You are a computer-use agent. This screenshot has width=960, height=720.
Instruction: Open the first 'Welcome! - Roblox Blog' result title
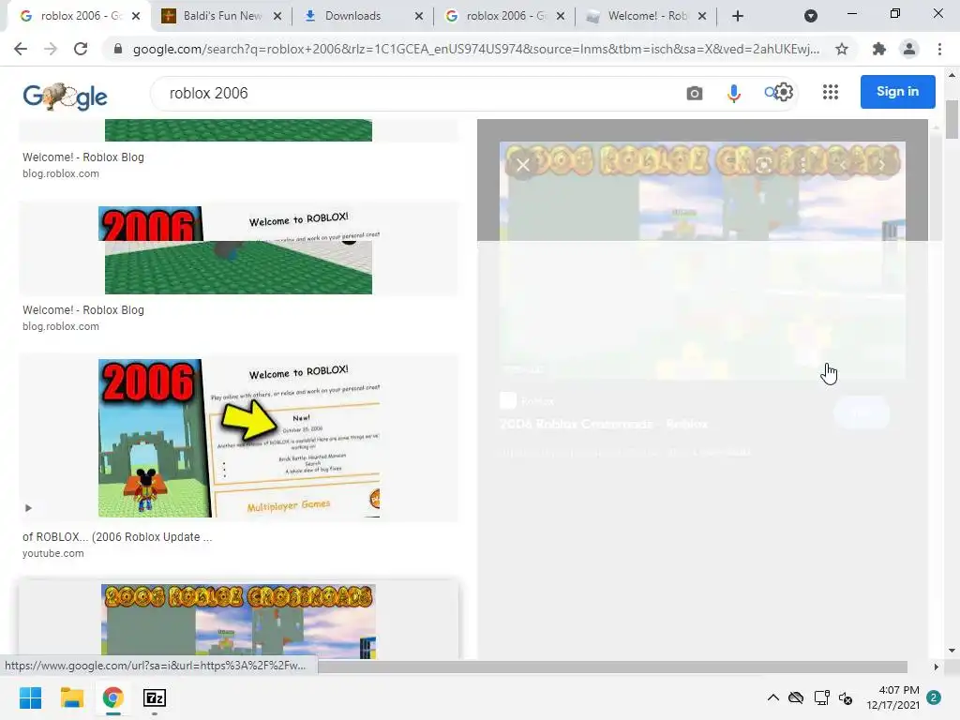83,157
